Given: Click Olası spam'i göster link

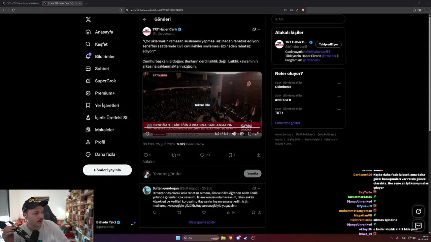Looking at the screenshot, I should [202, 222].
